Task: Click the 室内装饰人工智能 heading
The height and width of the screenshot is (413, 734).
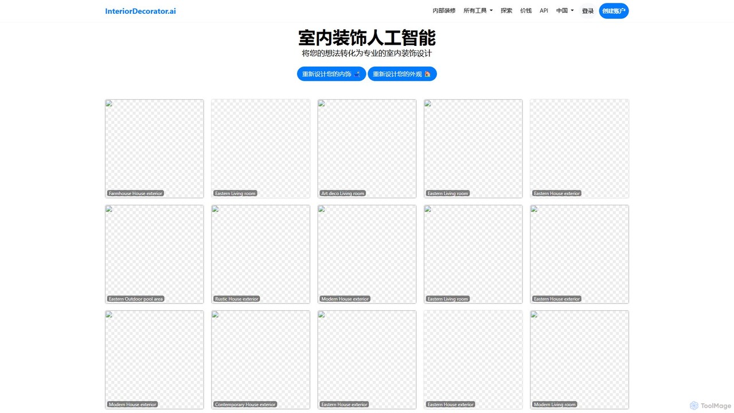Action: [x=367, y=38]
